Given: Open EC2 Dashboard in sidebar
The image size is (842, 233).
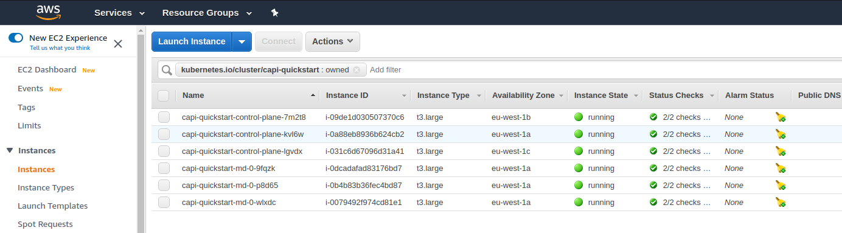Looking at the screenshot, I should [x=47, y=70].
